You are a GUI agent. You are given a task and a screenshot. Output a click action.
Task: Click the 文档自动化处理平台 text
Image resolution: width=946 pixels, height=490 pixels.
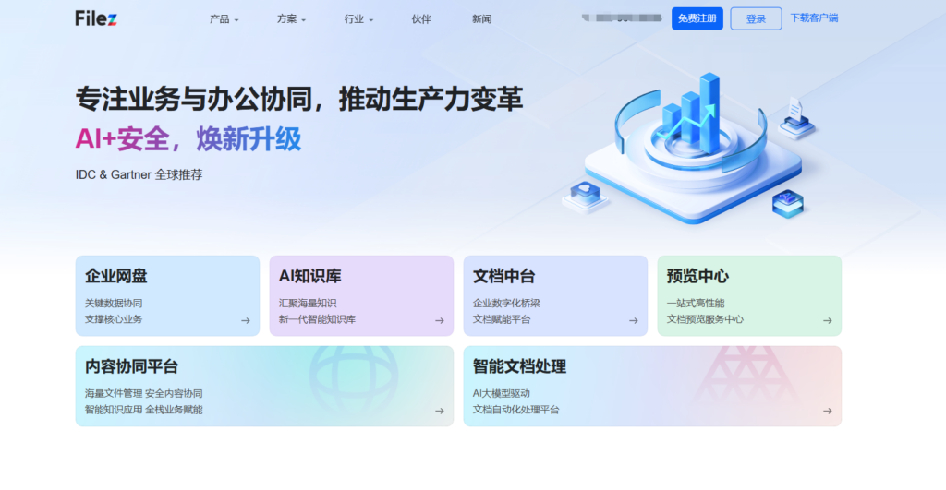515,410
